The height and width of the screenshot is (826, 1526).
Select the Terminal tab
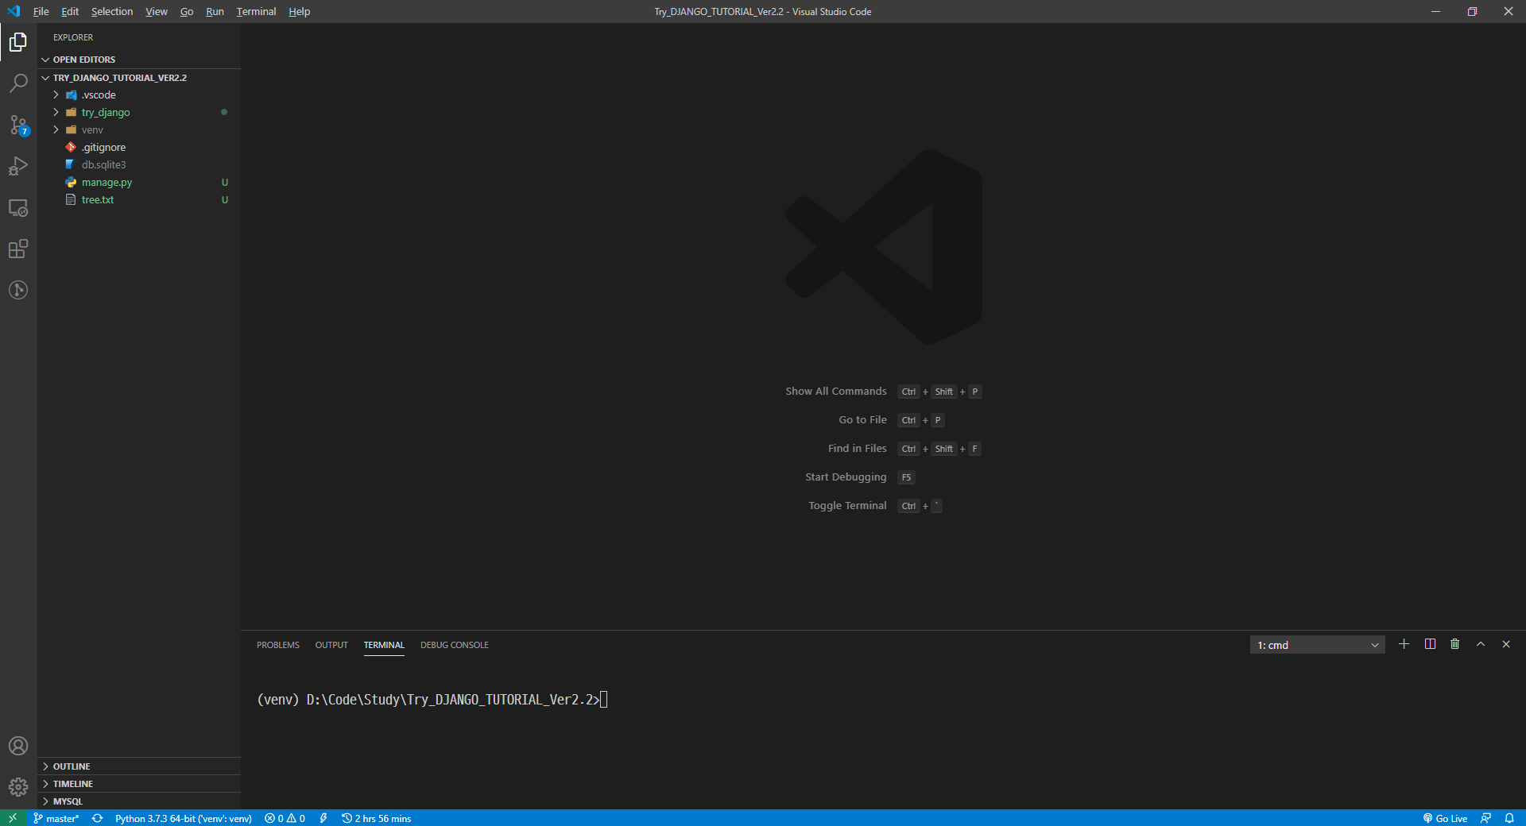(x=384, y=645)
